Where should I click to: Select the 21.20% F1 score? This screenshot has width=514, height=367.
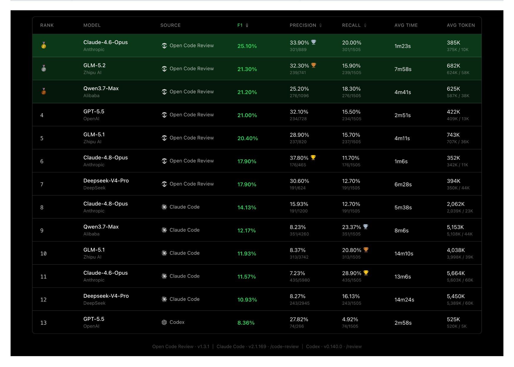[247, 92]
